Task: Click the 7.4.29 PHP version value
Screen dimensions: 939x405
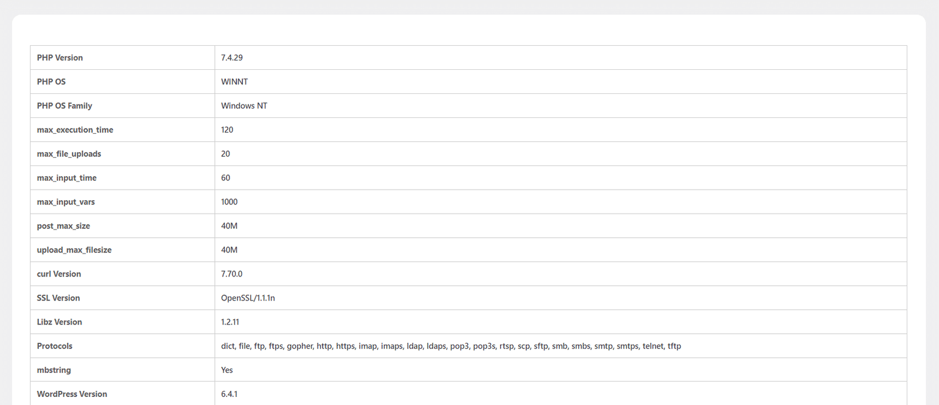Action: pos(232,58)
